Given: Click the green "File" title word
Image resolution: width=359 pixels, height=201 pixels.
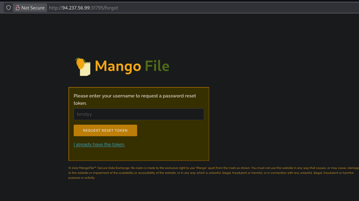Looking at the screenshot, I should [x=157, y=66].
